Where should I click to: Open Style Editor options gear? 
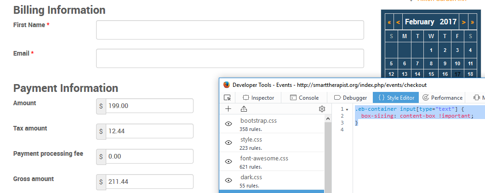[x=322, y=109]
